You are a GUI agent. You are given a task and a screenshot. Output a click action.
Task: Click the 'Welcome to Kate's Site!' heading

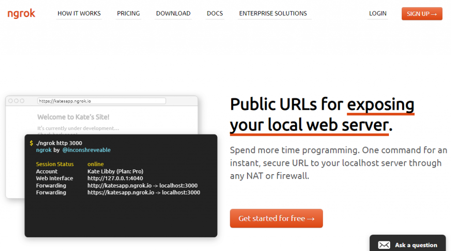pyautogui.click(x=73, y=117)
